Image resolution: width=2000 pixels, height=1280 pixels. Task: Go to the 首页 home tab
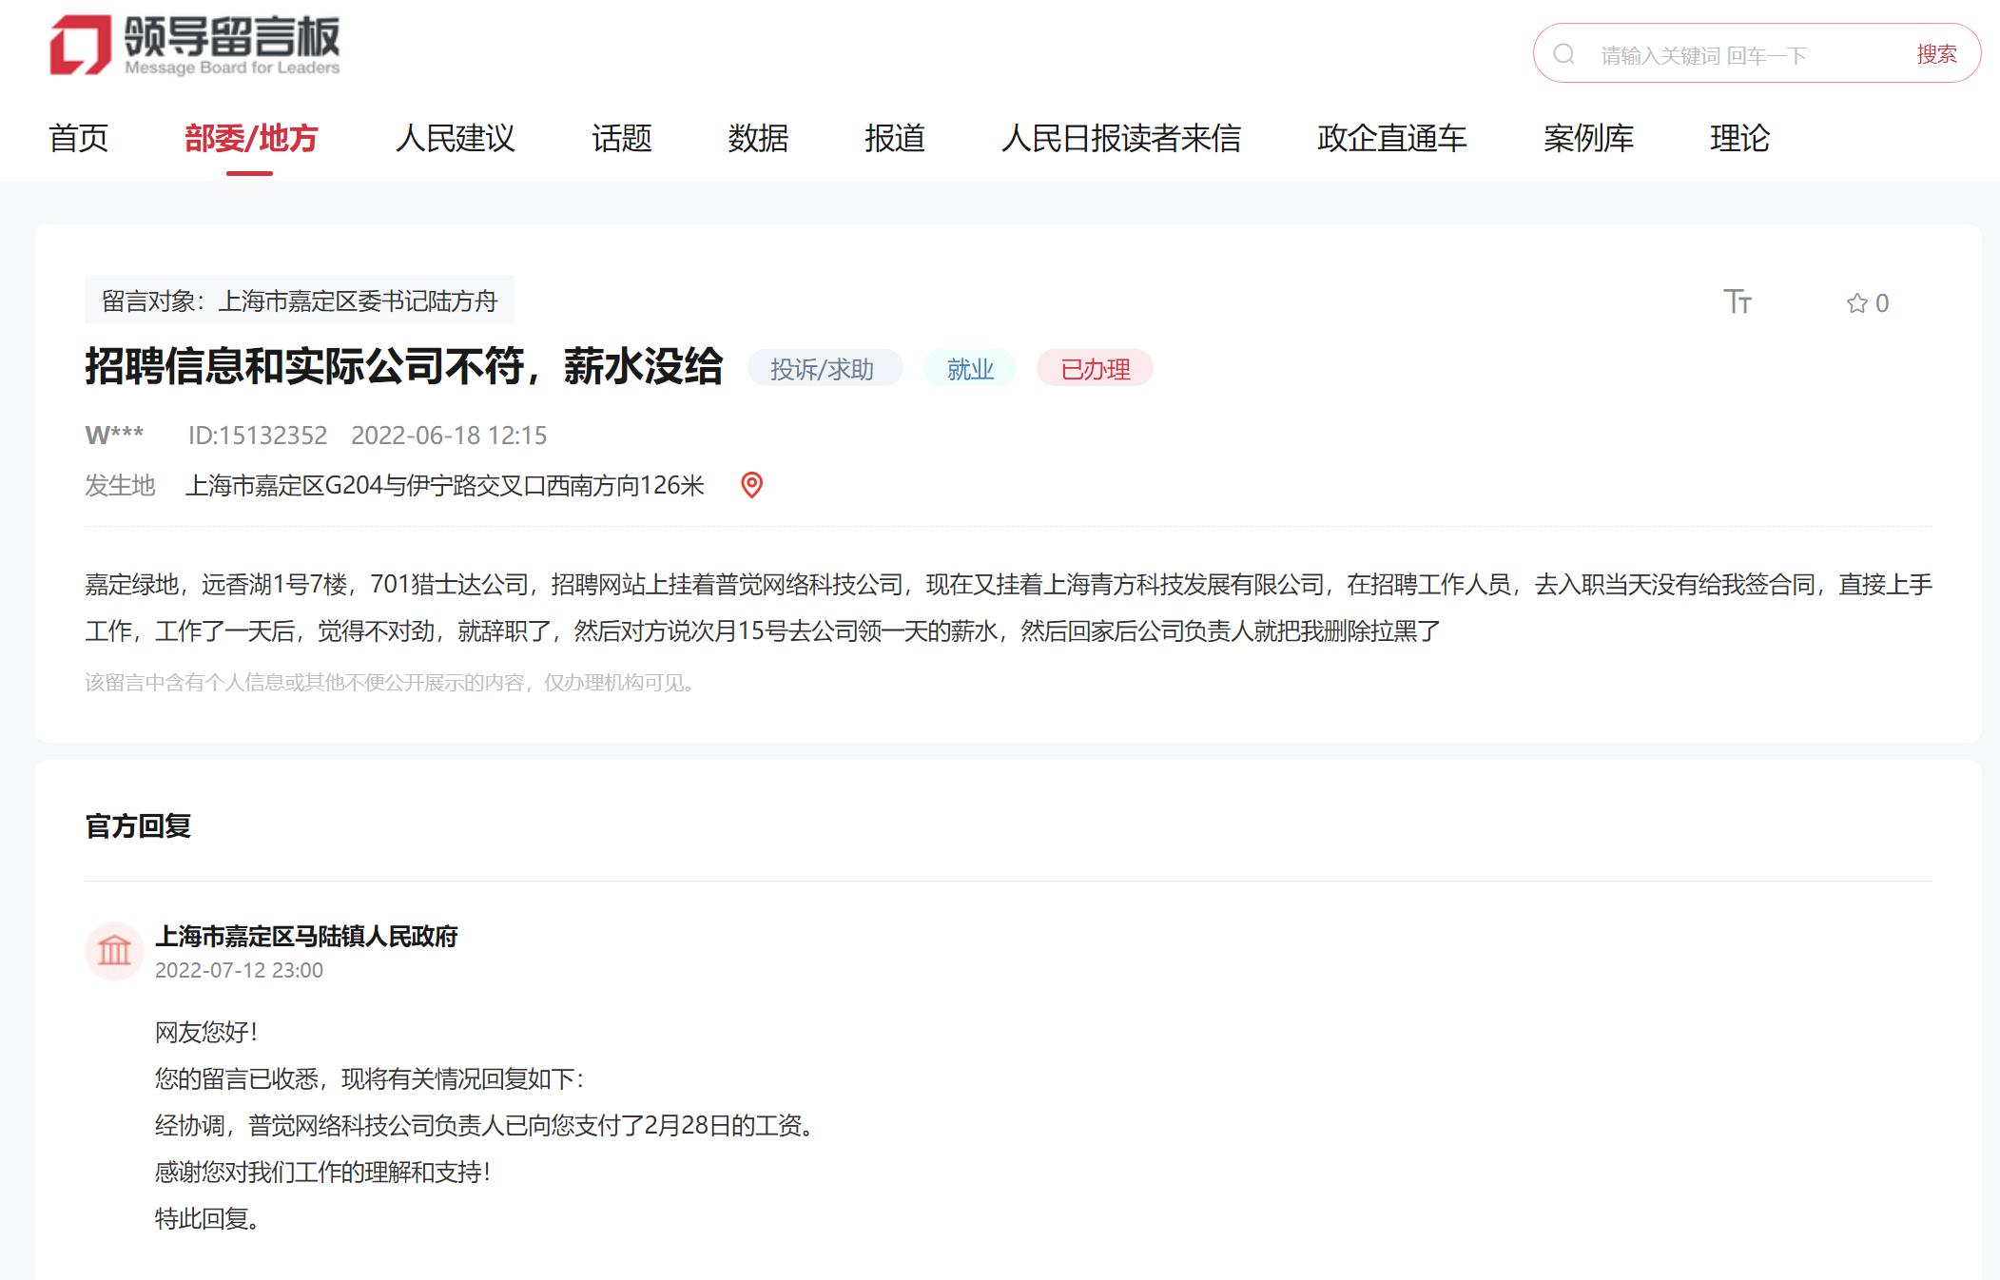79,139
